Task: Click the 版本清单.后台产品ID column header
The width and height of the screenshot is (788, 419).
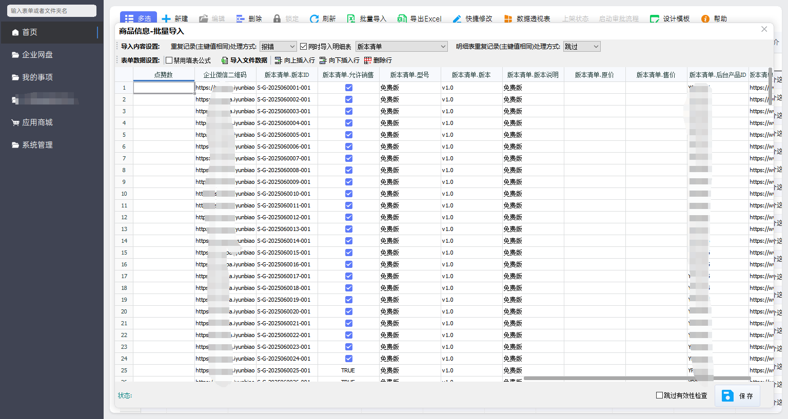Action: click(x=718, y=75)
